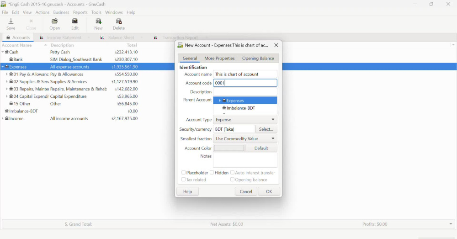Screen dimensions: 457x239
Task: Click the Select... currency button
Action: (266, 129)
